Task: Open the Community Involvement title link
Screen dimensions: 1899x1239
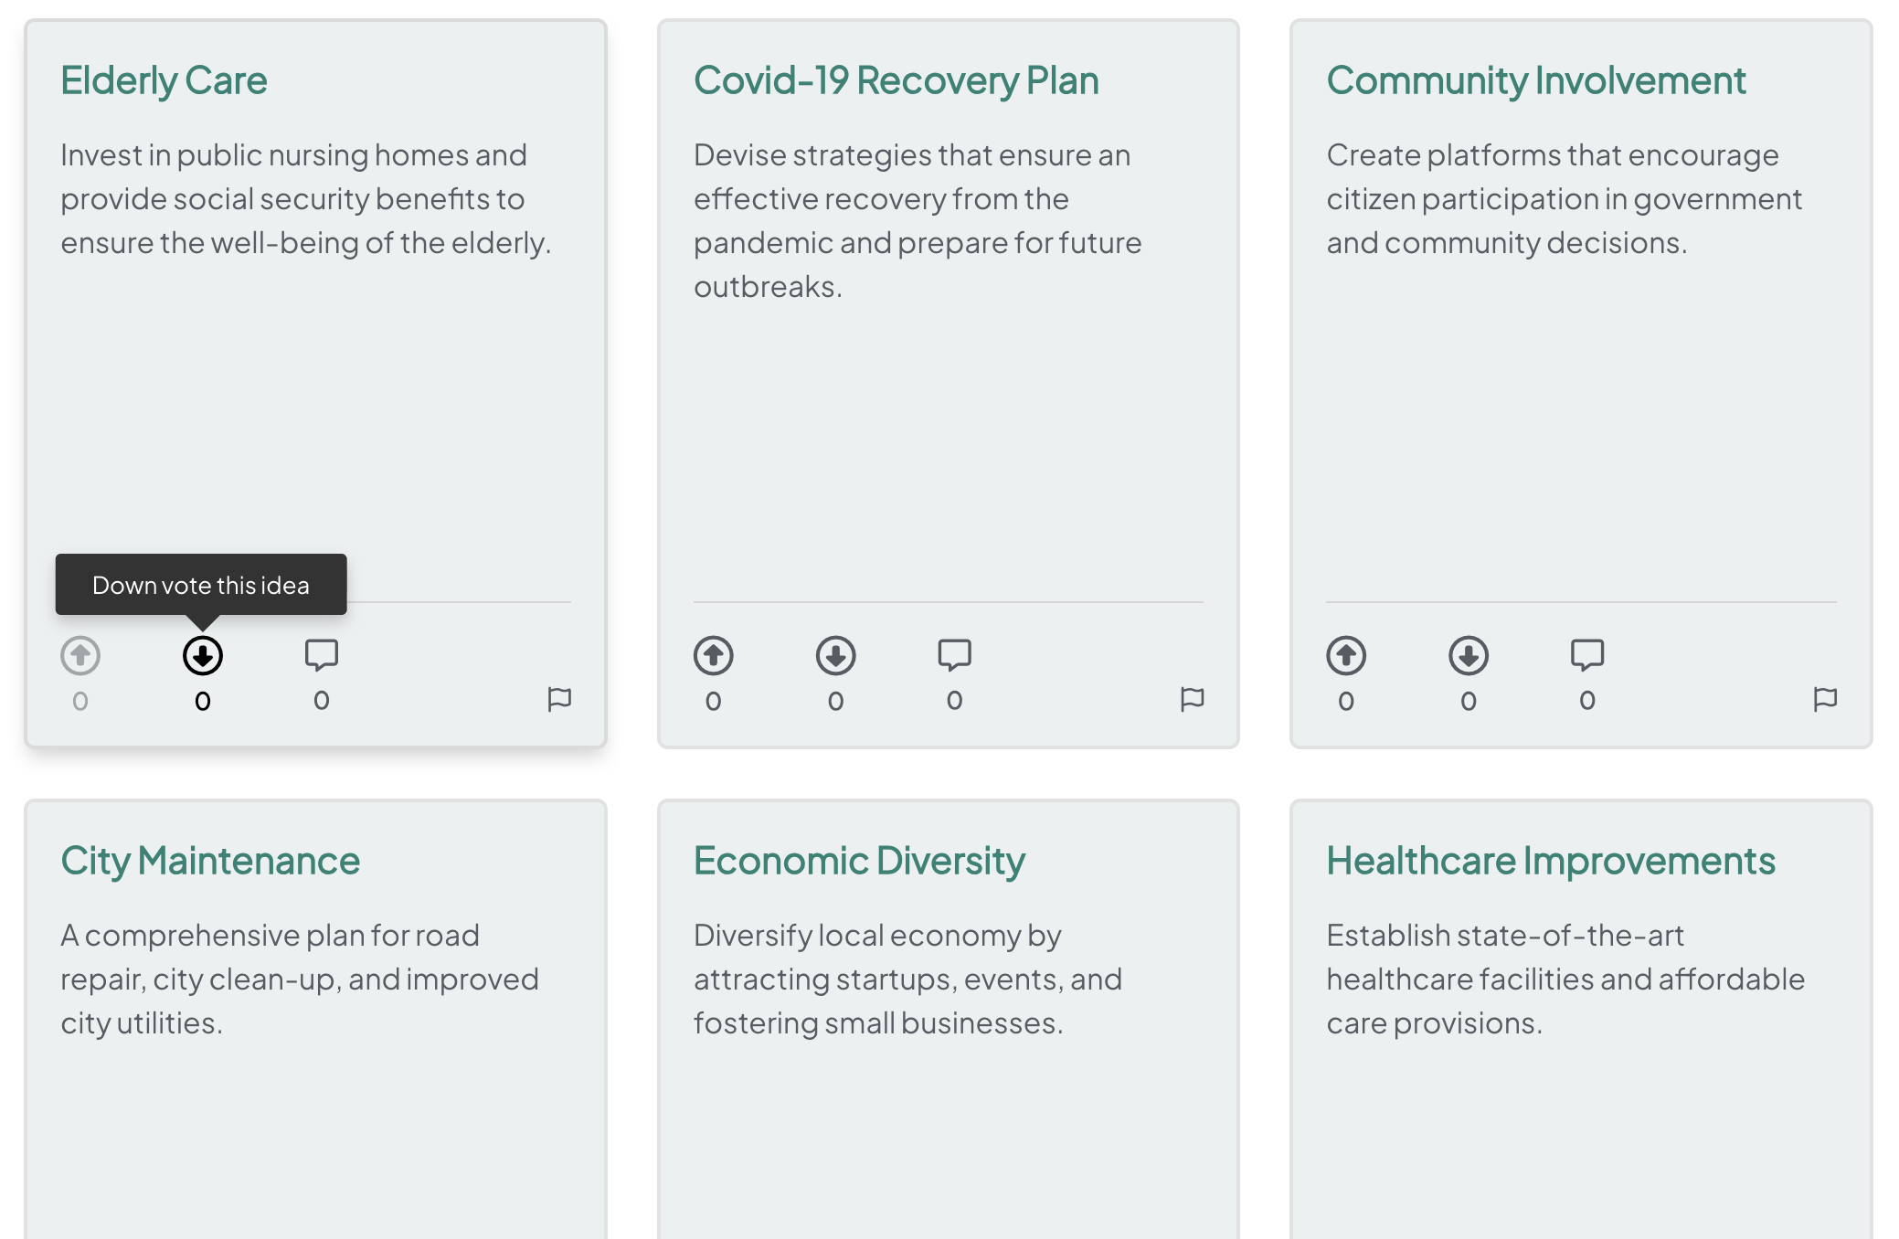Action: (x=1536, y=80)
